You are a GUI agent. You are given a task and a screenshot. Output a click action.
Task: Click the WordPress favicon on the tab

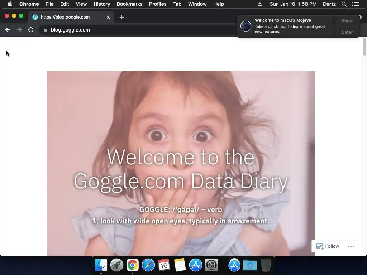35,17
